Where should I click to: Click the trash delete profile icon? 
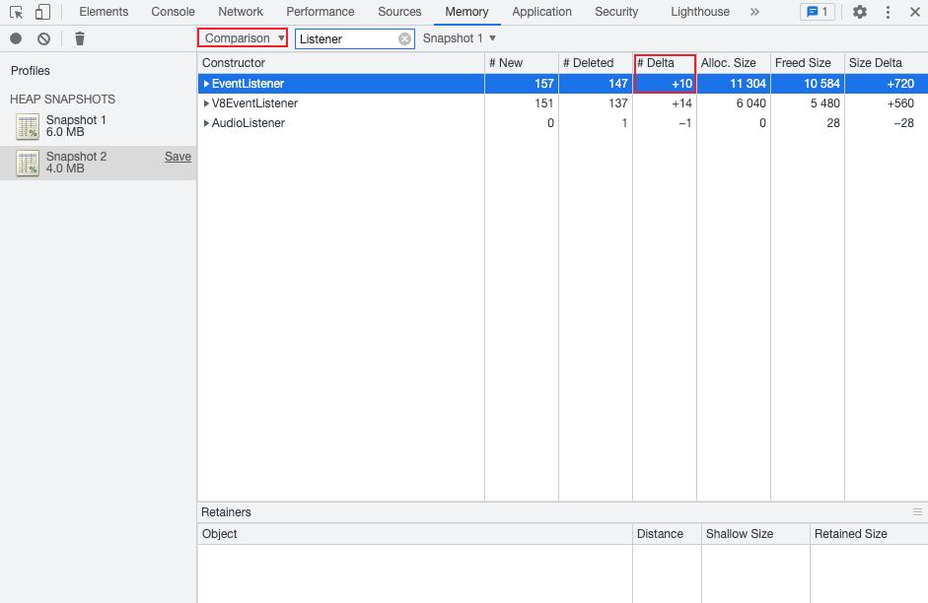(80, 38)
